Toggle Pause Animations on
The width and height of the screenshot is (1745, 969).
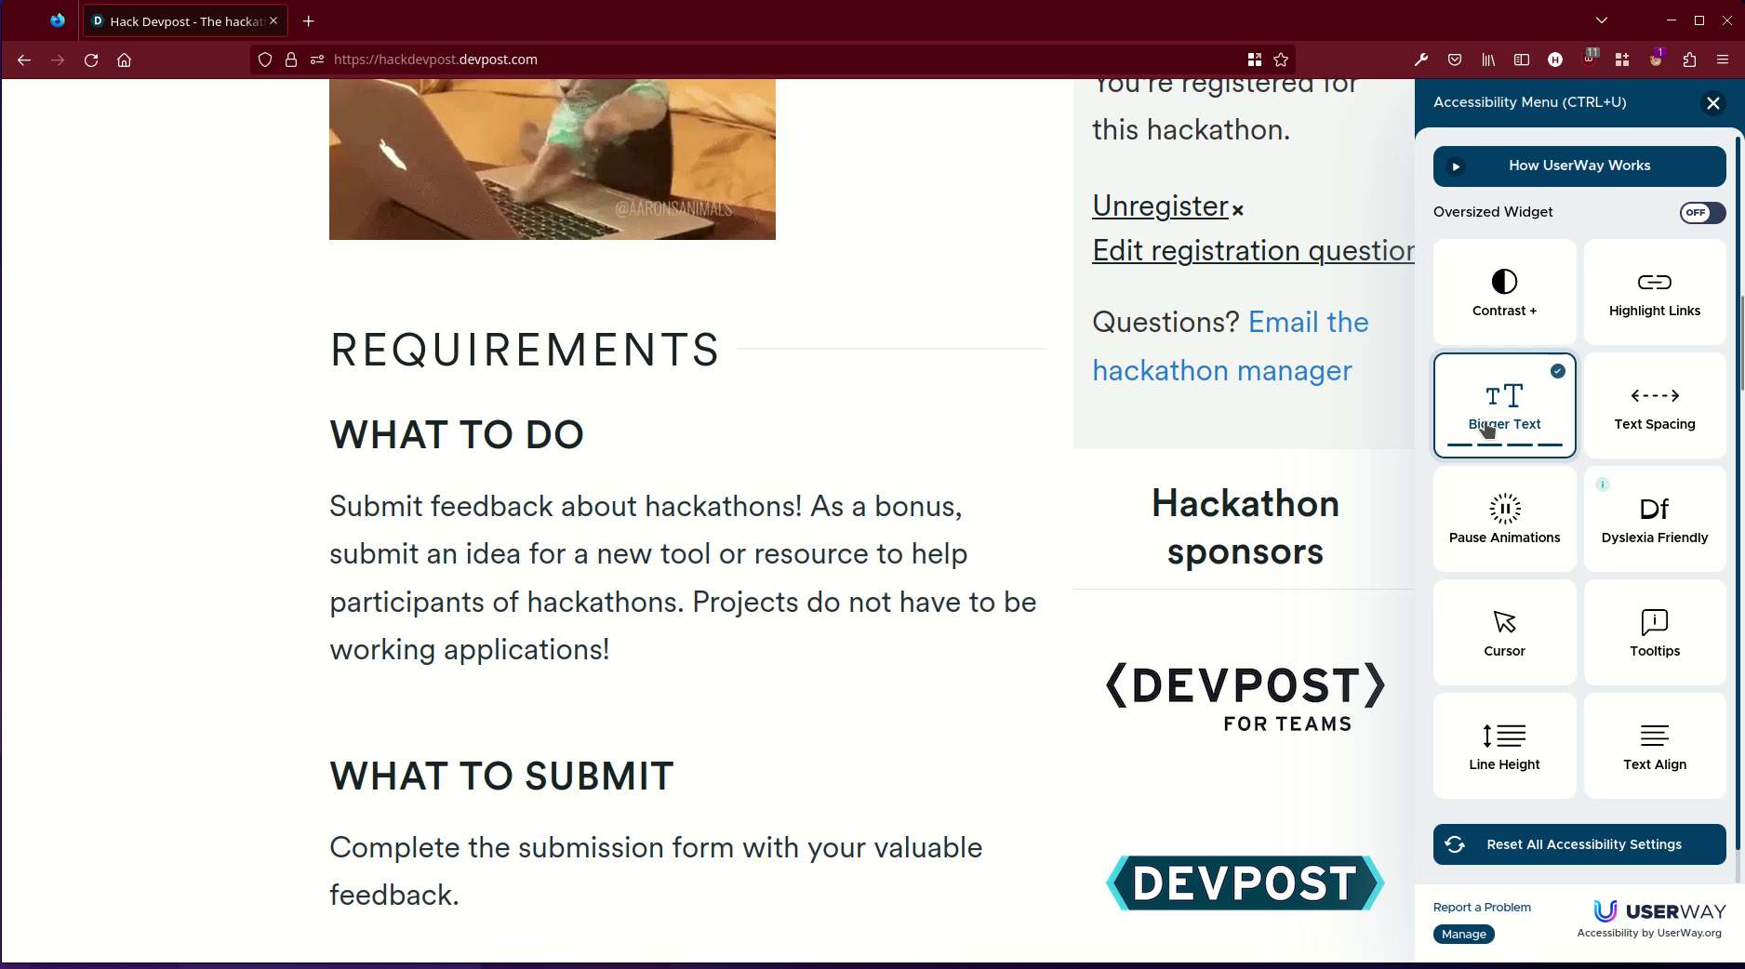(1504, 518)
